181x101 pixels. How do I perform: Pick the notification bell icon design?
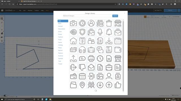point(109,32)
